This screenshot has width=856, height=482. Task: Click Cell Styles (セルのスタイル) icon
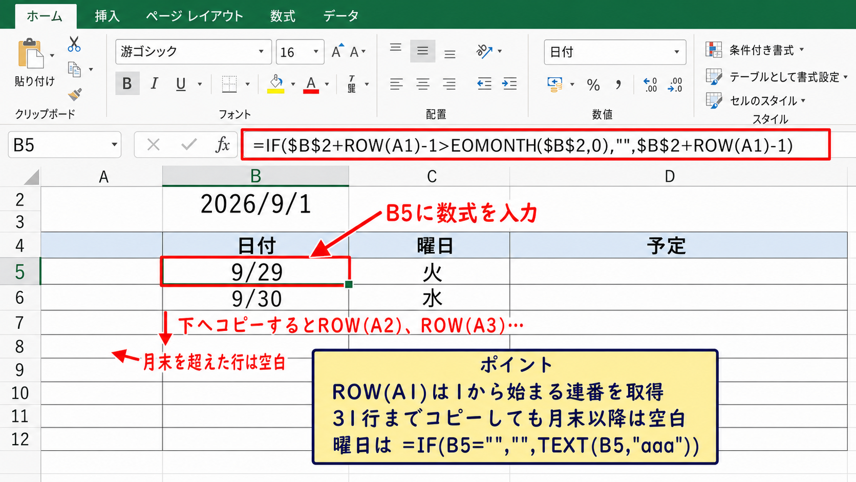[714, 100]
